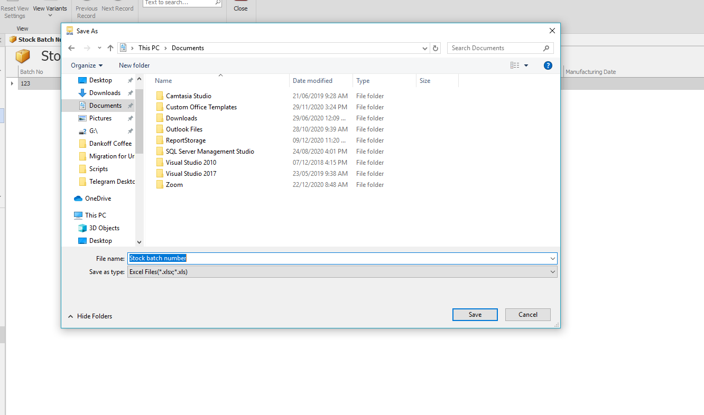Open the blue Help question mark
This screenshot has height=415, width=704.
coord(548,65)
